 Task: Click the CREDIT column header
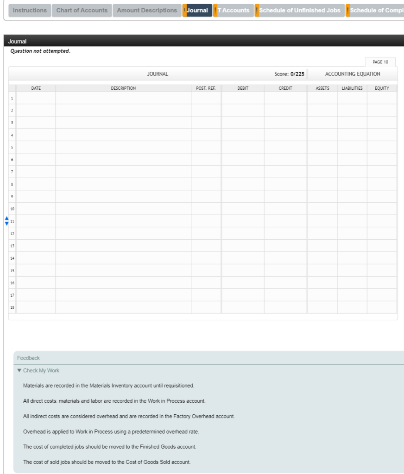[286, 88]
